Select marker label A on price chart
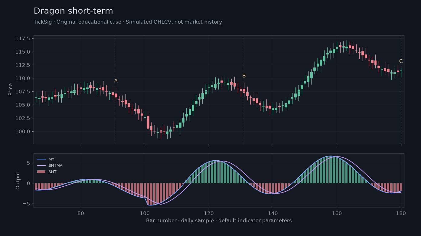 (x=116, y=81)
